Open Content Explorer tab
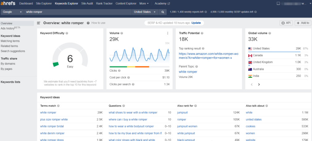Viewport: 312px width, 141px height. (x=126, y=4)
